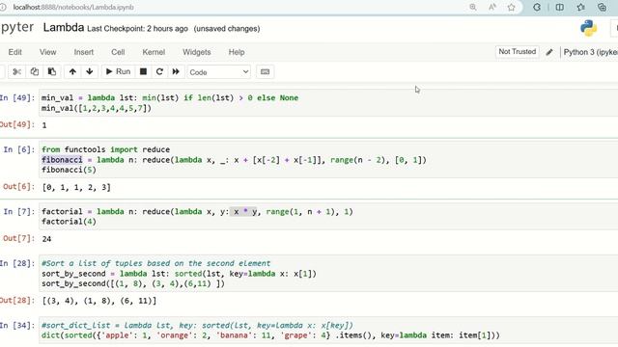Click the Out[49] output value 1
Image resolution: width=618 pixels, height=347 pixels.
(x=44, y=125)
